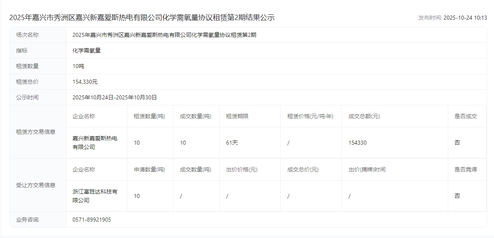Click the 租赁方交易信息 section label

point(36,132)
